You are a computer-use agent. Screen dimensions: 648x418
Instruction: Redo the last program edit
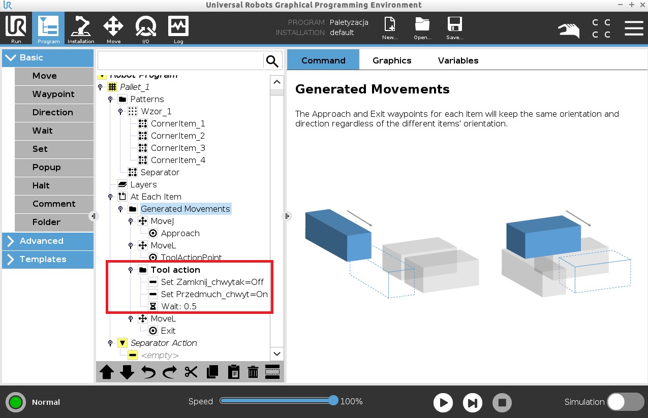(x=169, y=372)
